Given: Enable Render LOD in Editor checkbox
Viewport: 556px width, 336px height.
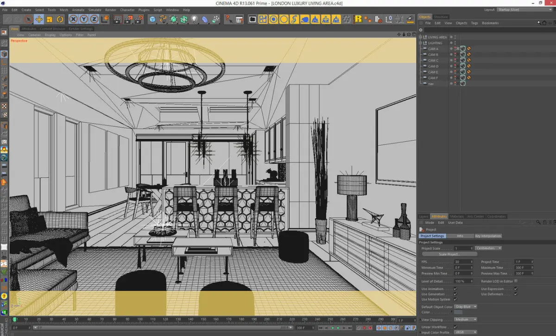Looking at the screenshot, I should [x=516, y=281].
